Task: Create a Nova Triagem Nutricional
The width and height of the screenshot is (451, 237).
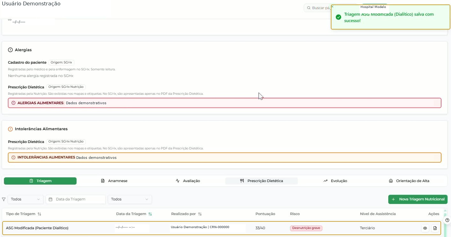Action: 418,199
